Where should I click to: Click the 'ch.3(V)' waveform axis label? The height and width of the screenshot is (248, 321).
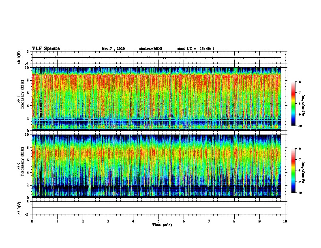pyautogui.click(x=19, y=208)
